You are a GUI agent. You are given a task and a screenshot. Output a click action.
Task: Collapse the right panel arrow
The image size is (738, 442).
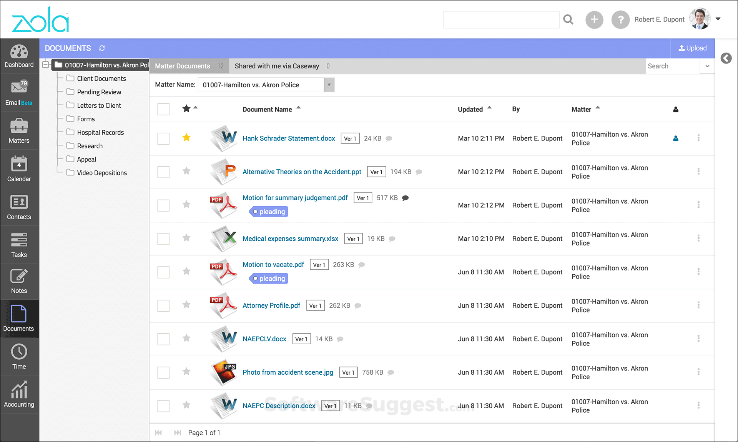726,58
